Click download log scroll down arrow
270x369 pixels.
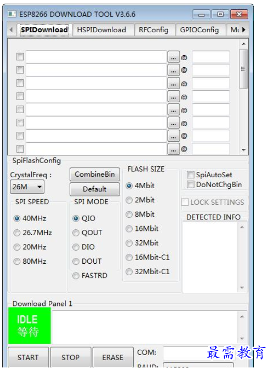242,339
